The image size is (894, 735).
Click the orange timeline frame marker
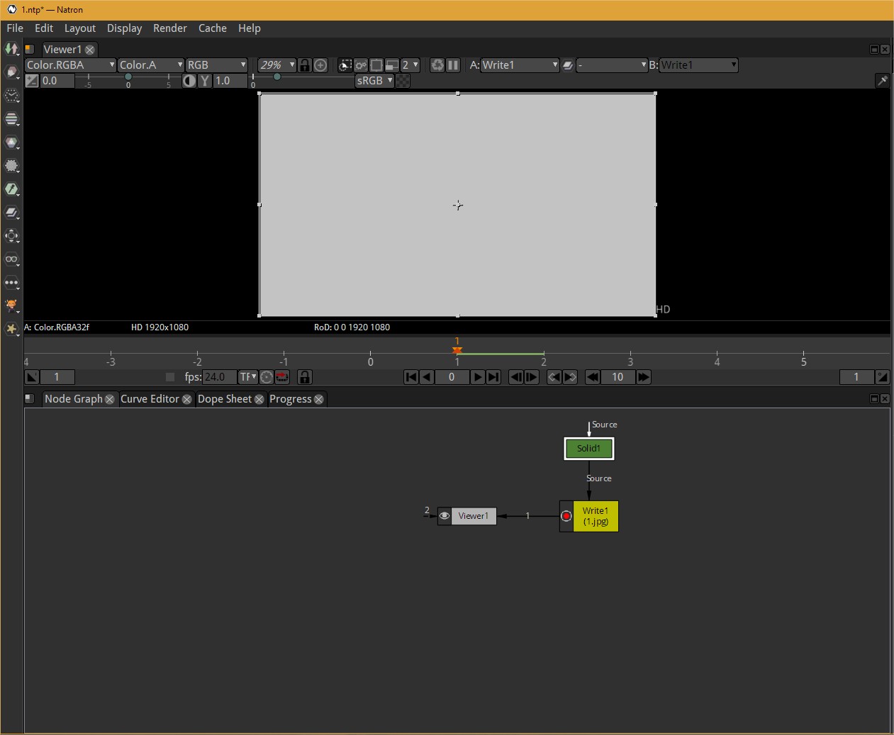pos(457,350)
